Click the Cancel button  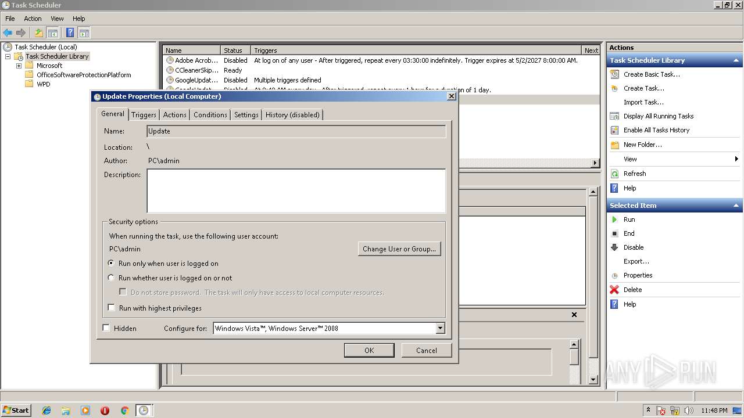click(x=427, y=350)
